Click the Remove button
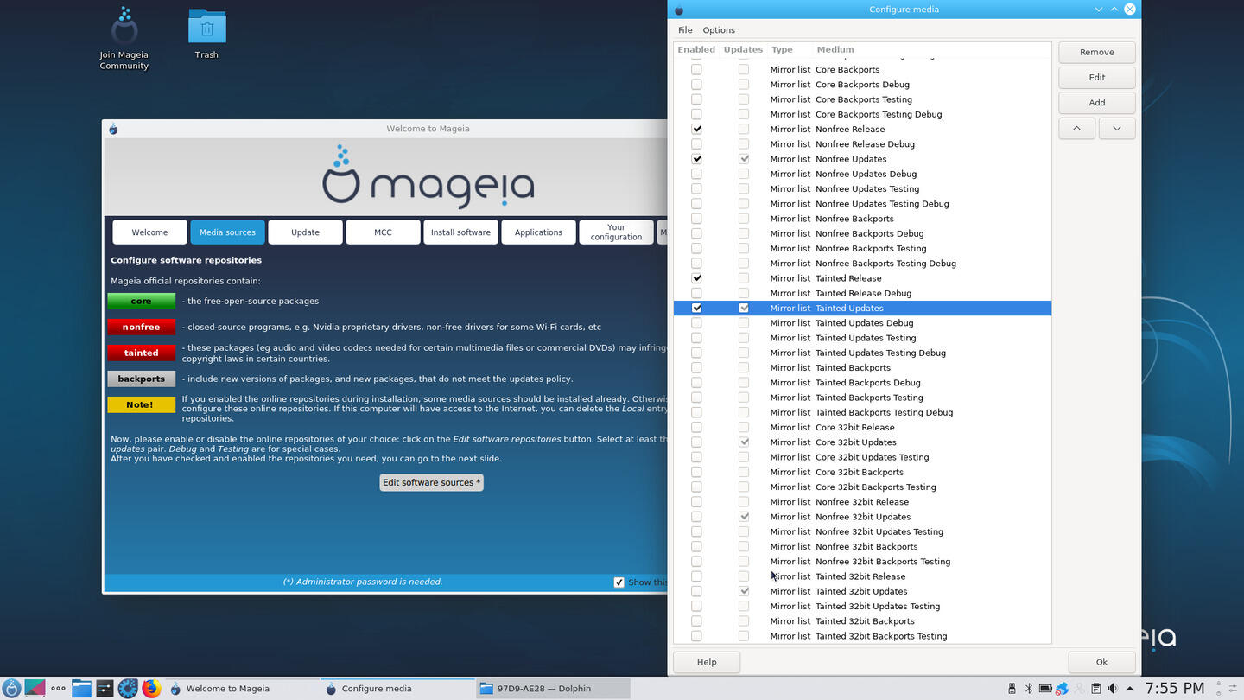This screenshot has width=1244, height=700. point(1097,52)
